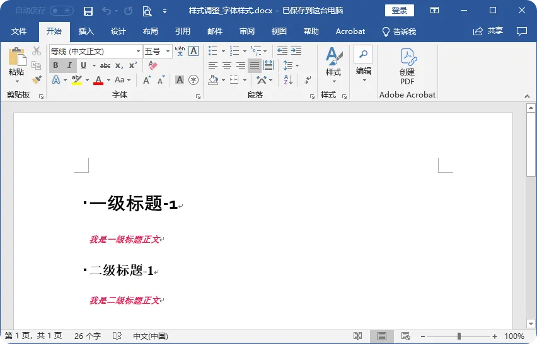
Task: Switch to the Layout 布局 tab
Action: pos(151,31)
